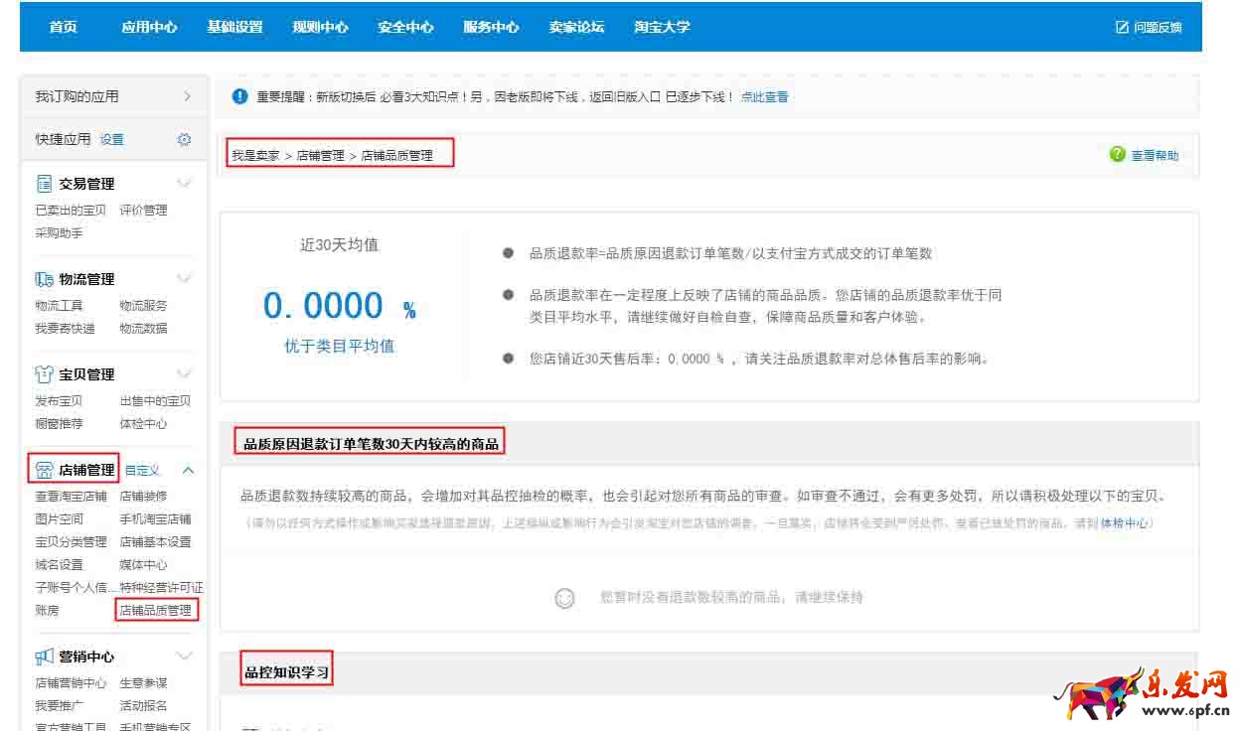1240x731 pixels.
Task: Open 应用中心 in top navigation
Action: point(149,27)
